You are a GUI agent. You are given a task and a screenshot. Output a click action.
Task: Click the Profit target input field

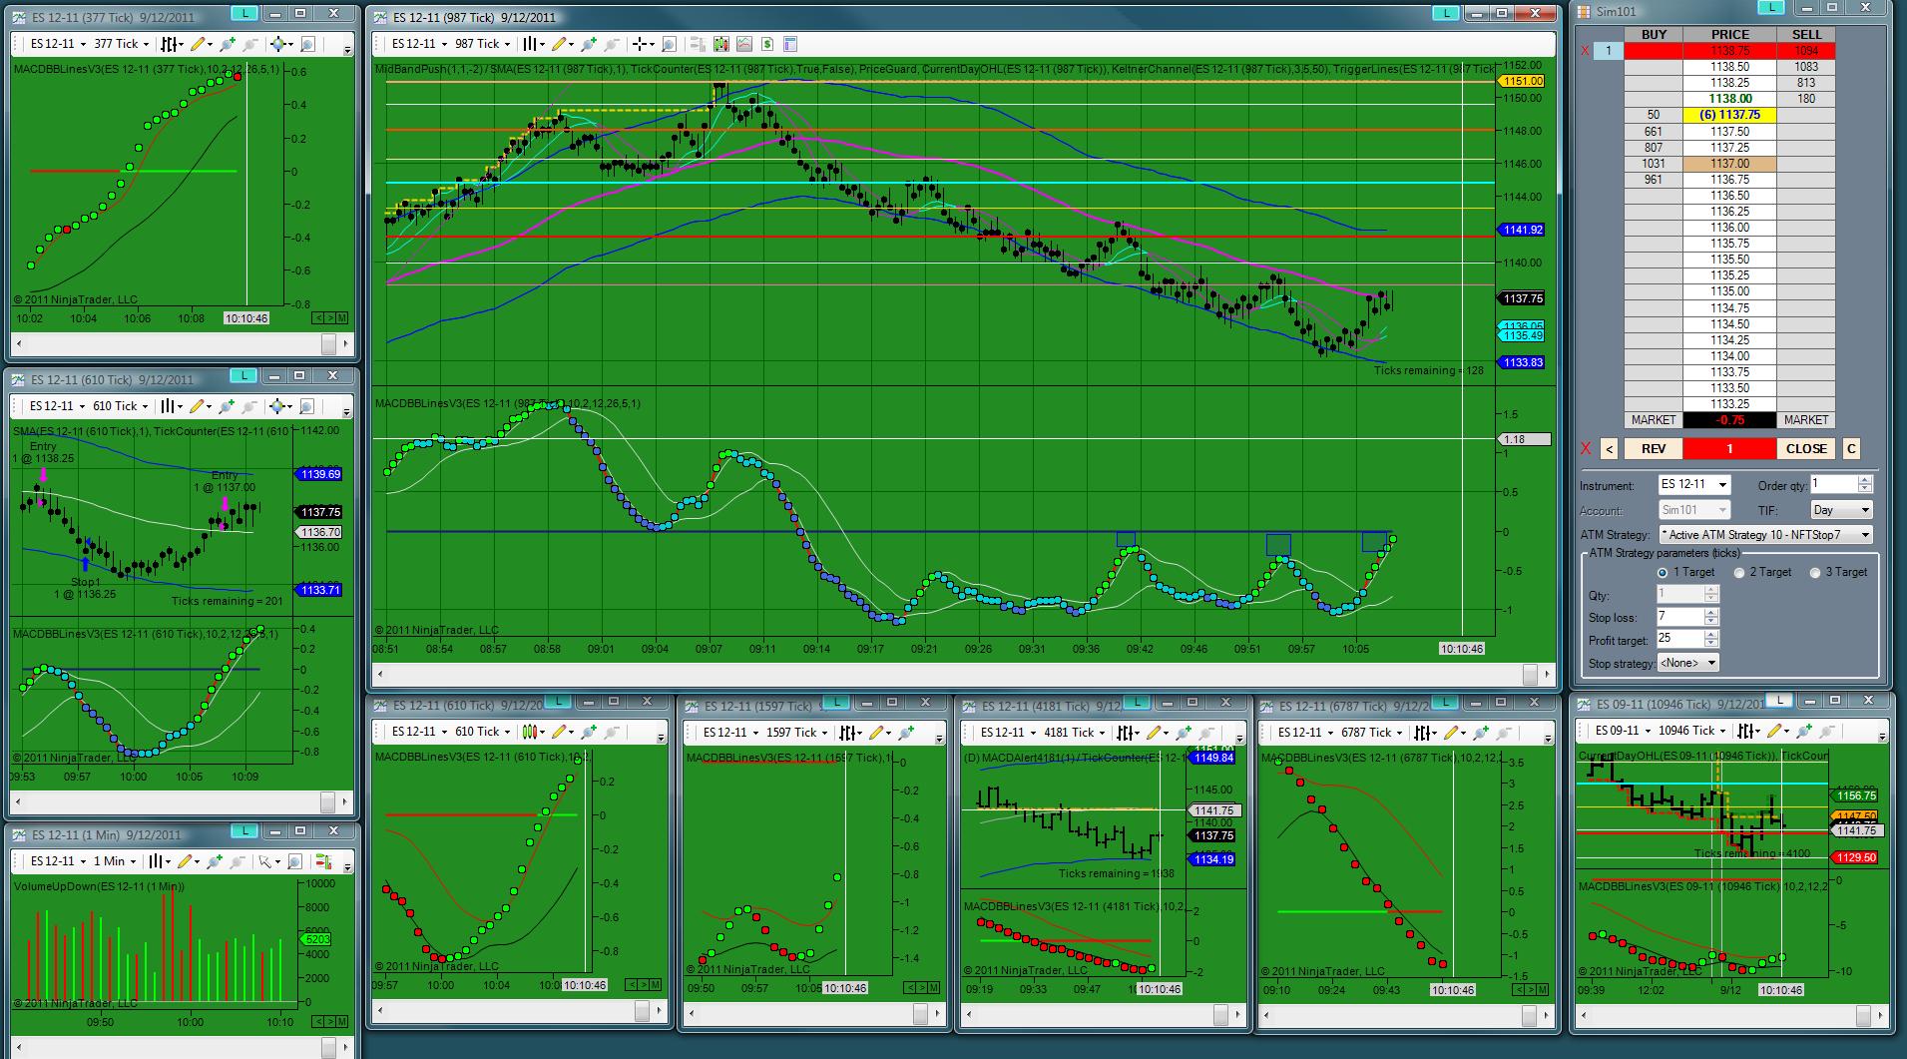1680,639
